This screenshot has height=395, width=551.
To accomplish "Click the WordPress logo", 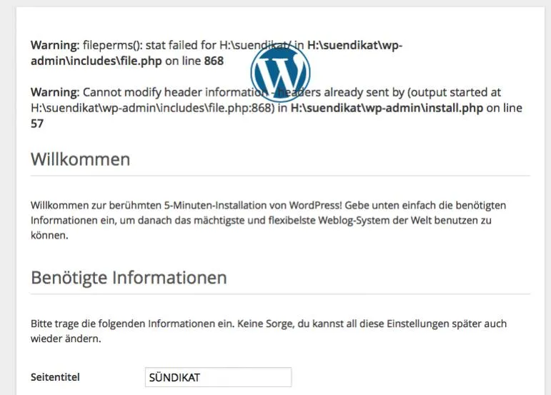I will (280, 72).
